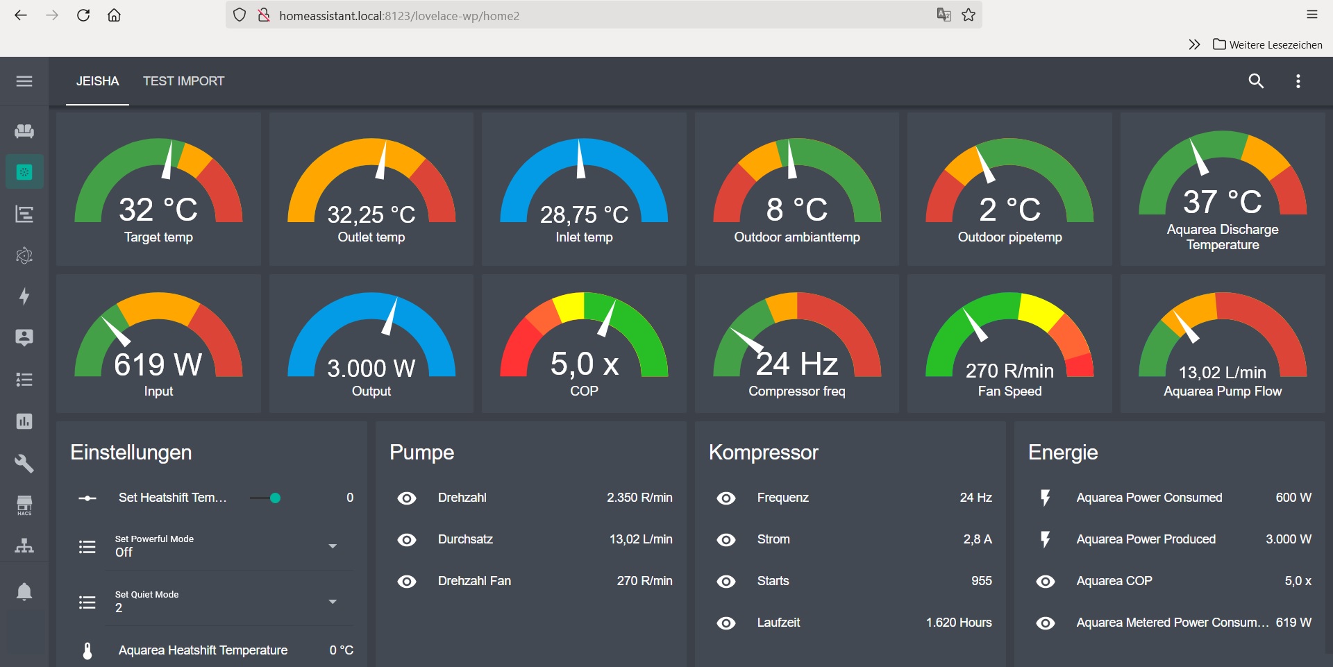This screenshot has width=1333, height=667.
Task: Open the Output power gauge card
Action: coord(371,344)
